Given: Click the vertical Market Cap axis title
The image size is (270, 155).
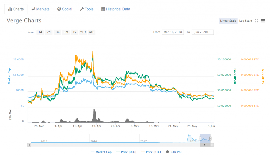Looking at the screenshot, I should pos(9,76).
